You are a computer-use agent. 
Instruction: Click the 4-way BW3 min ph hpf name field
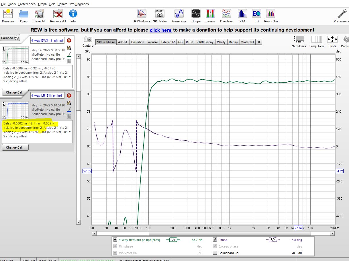[47, 40]
